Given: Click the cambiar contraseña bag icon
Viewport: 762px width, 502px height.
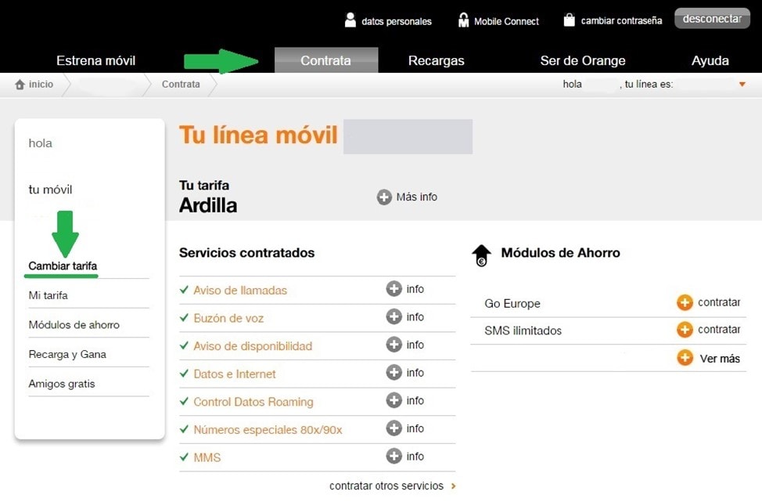Looking at the screenshot, I should tap(569, 20).
